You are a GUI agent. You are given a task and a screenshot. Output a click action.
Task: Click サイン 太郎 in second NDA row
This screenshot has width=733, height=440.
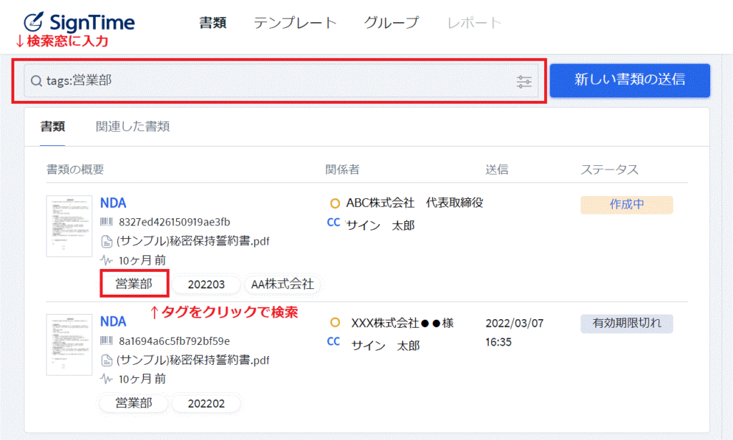[386, 346]
